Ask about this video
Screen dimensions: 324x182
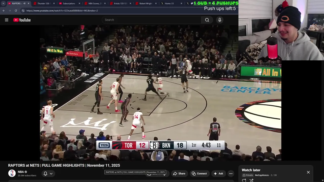[x=218, y=174]
